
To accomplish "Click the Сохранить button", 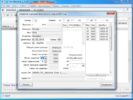I will [x=107, y=85].
